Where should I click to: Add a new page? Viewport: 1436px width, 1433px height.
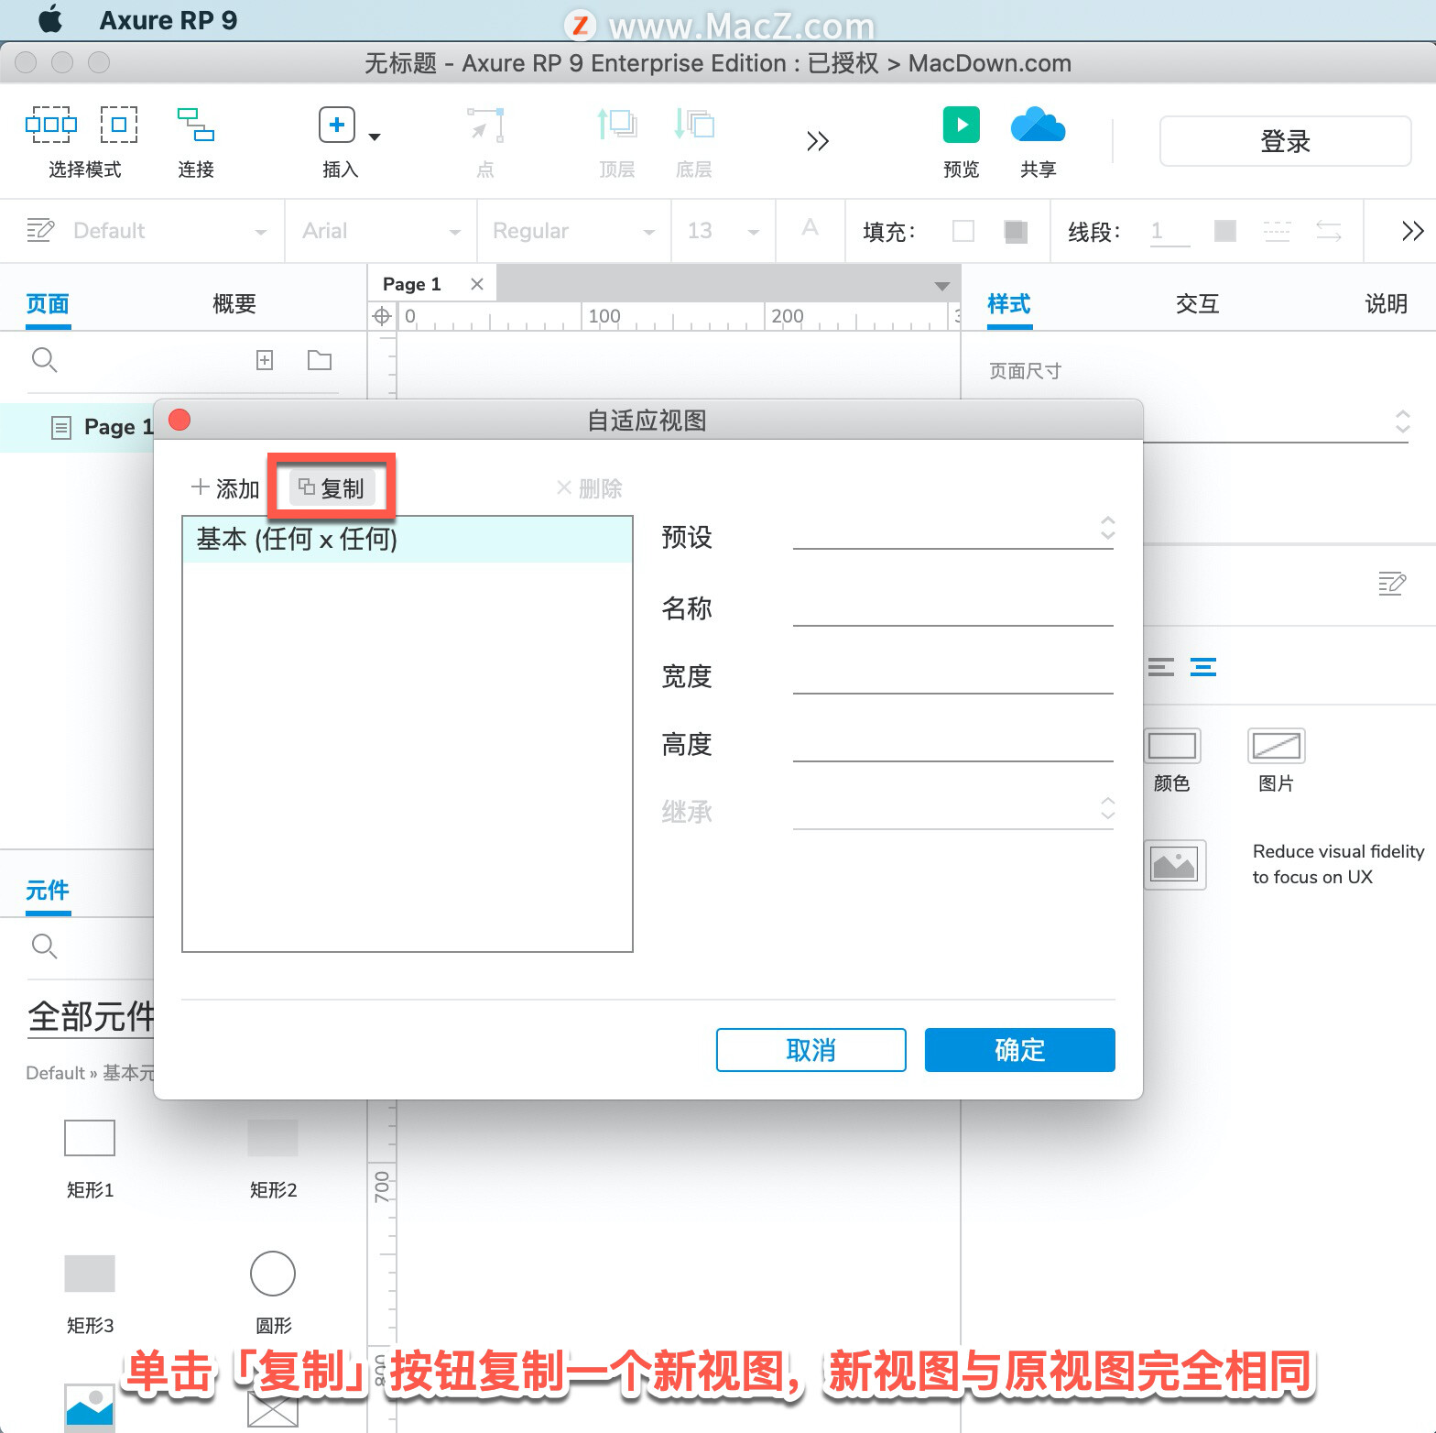(265, 360)
